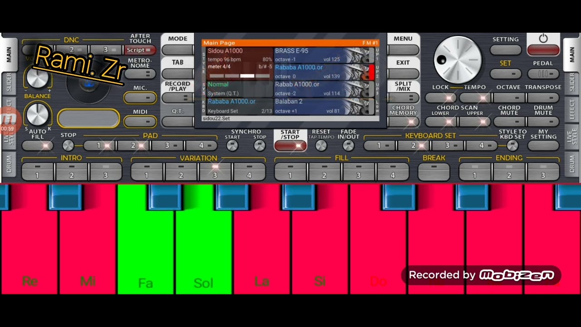Toggle CHORD MUTE
581x327 pixels.
[x=509, y=121]
